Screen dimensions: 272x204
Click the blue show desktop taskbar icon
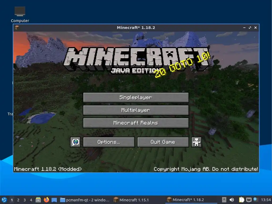click(x=54, y=200)
